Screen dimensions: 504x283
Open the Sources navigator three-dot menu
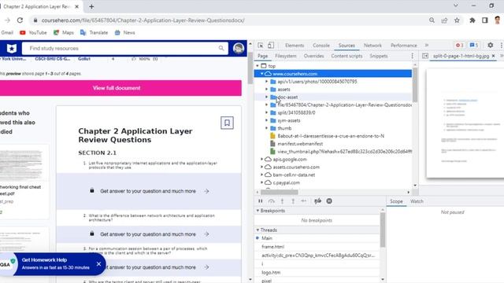tap(413, 56)
